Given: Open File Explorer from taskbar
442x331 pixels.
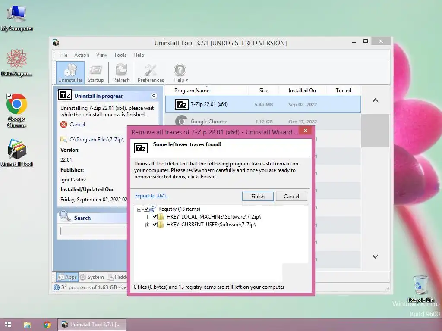Looking at the screenshot, I should [x=27, y=325].
